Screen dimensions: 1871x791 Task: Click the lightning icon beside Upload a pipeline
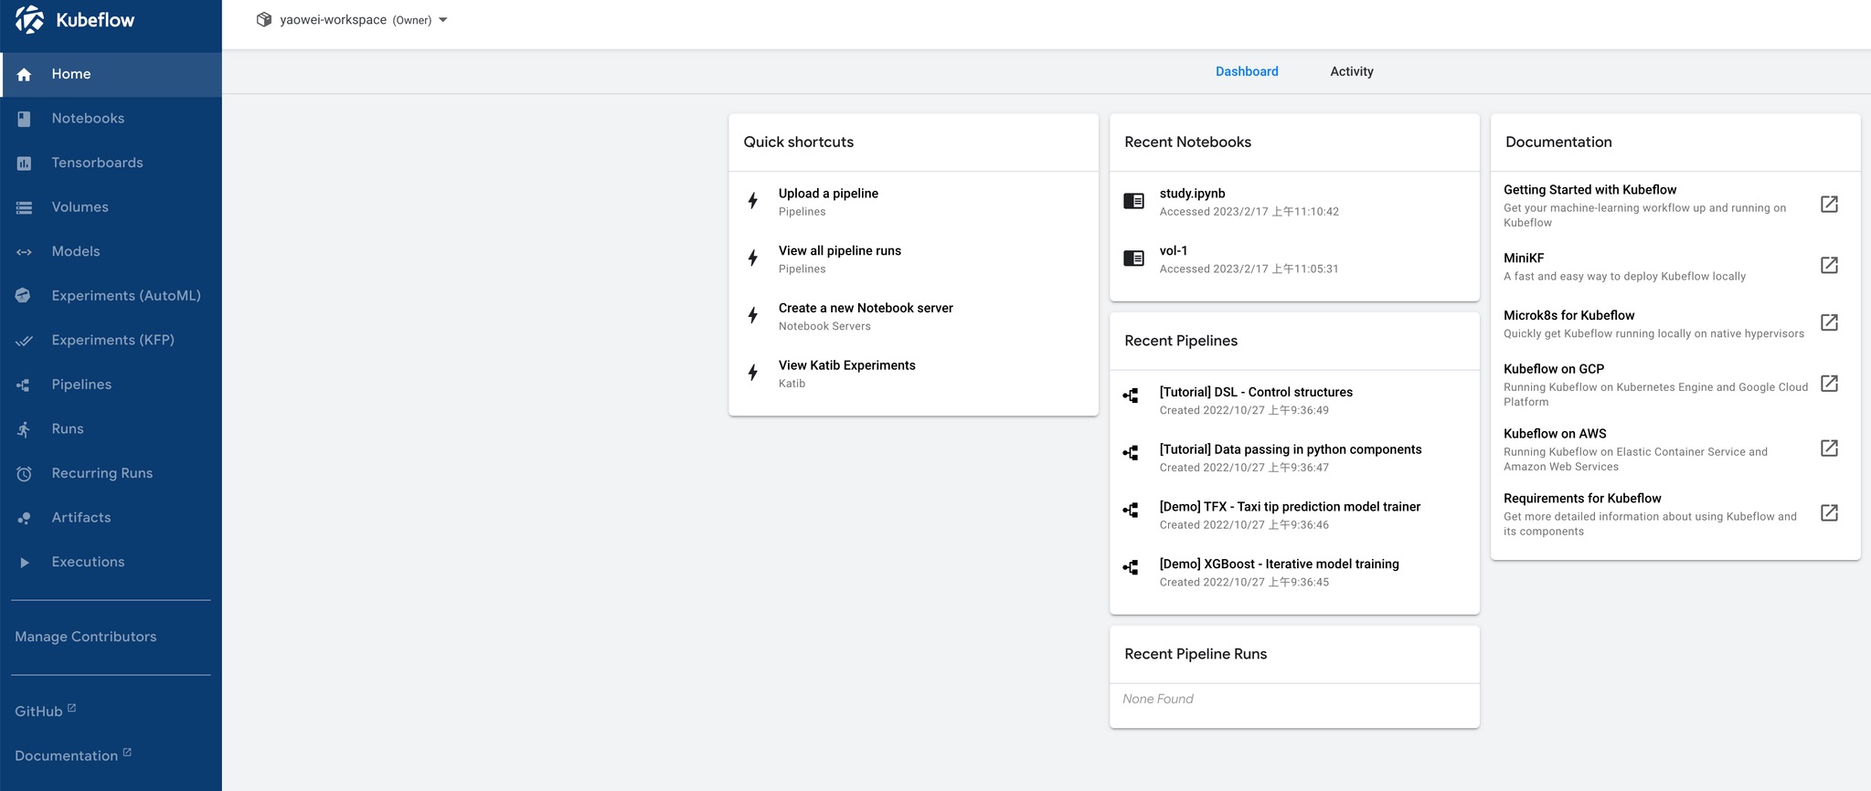click(752, 201)
